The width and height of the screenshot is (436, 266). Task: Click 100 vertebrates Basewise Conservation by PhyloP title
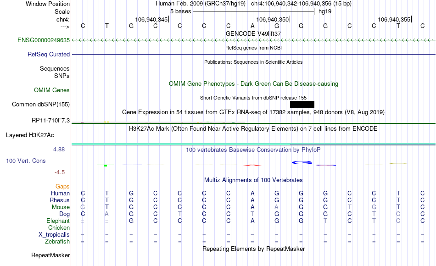(x=253, y=150)
